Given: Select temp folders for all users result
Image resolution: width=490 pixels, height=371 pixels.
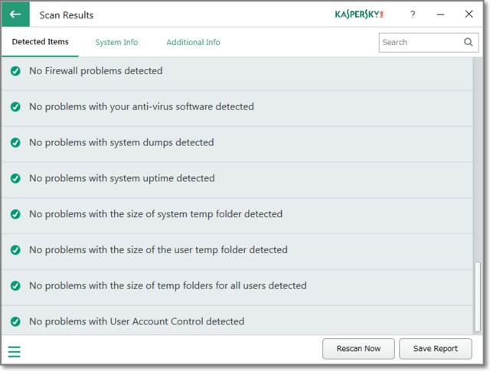Looking at the screenshot, I should pos(168,285).
